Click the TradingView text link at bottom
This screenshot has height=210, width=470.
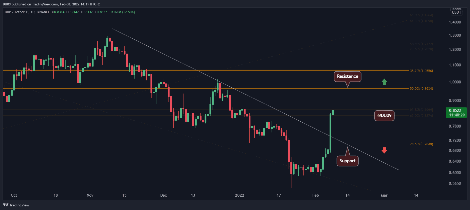(19, 205)
